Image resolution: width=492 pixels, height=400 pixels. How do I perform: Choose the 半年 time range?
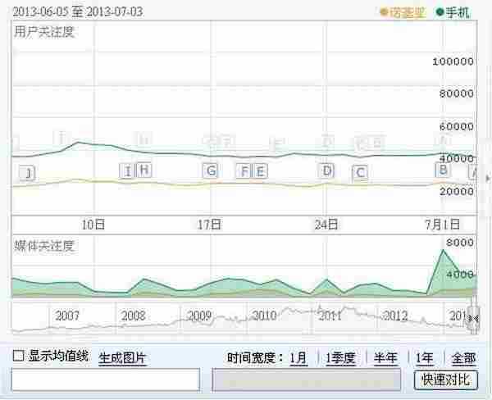[x=386, y=357]
